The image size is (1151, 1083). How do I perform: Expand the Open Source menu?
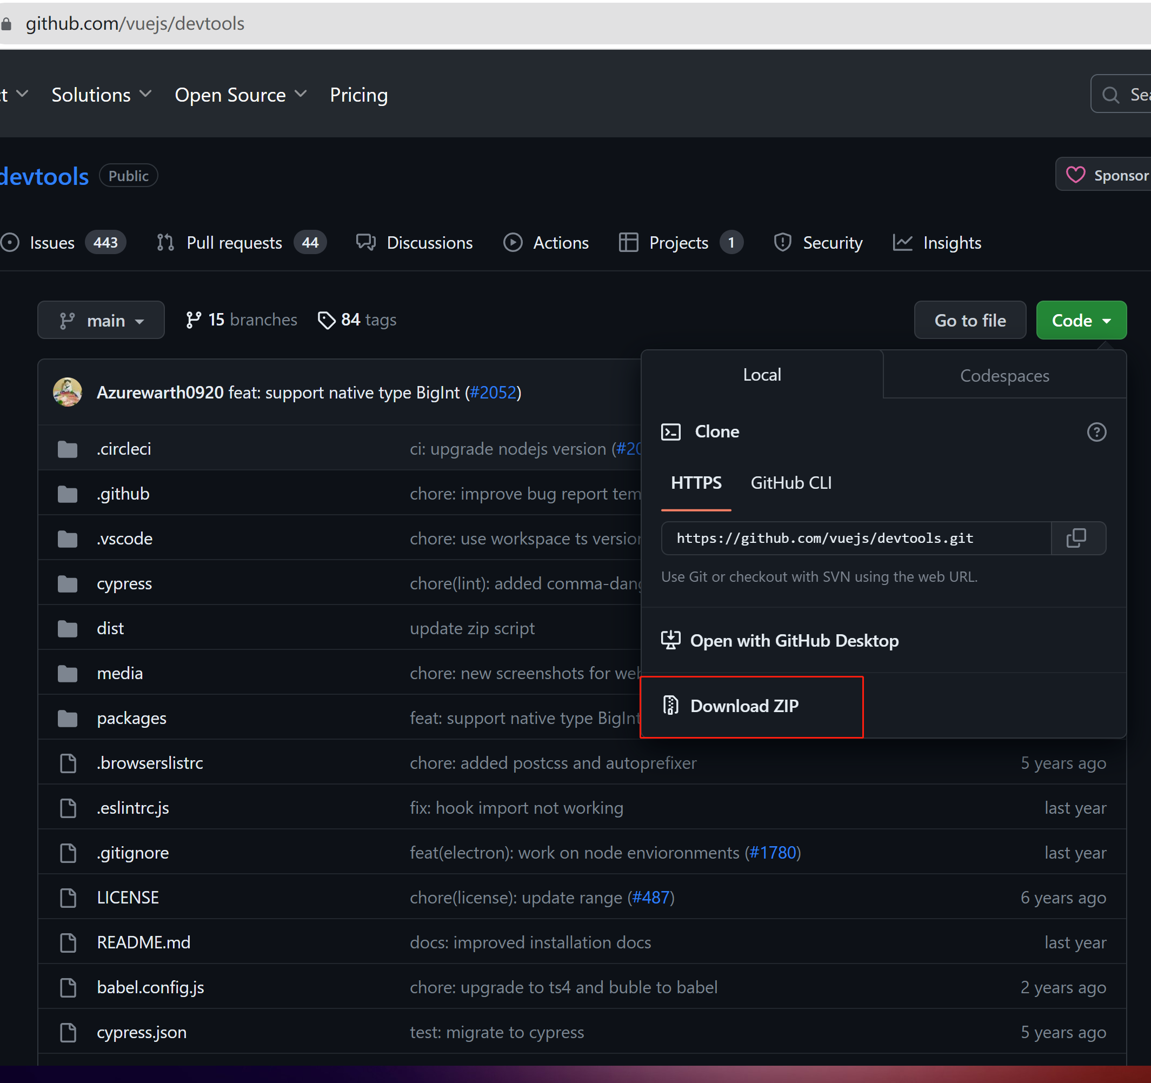pos(240,95)
